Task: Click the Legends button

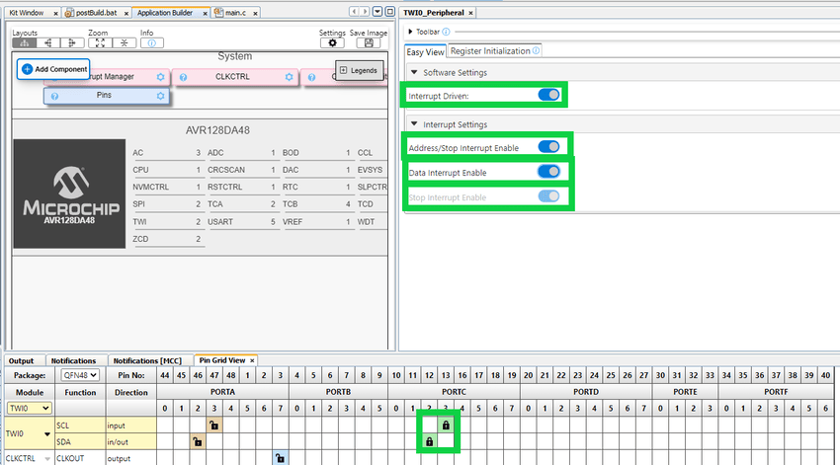Action: tap(358, 70)
